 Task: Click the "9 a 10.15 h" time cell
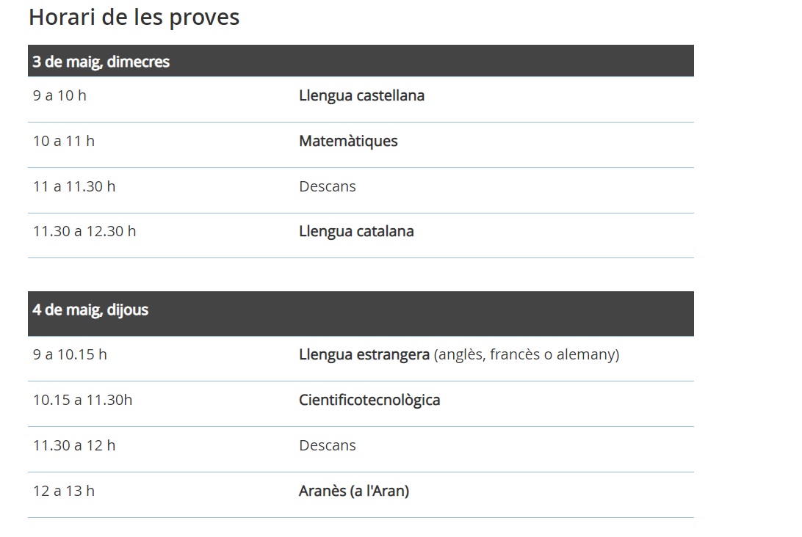click(x=70, y=354)
